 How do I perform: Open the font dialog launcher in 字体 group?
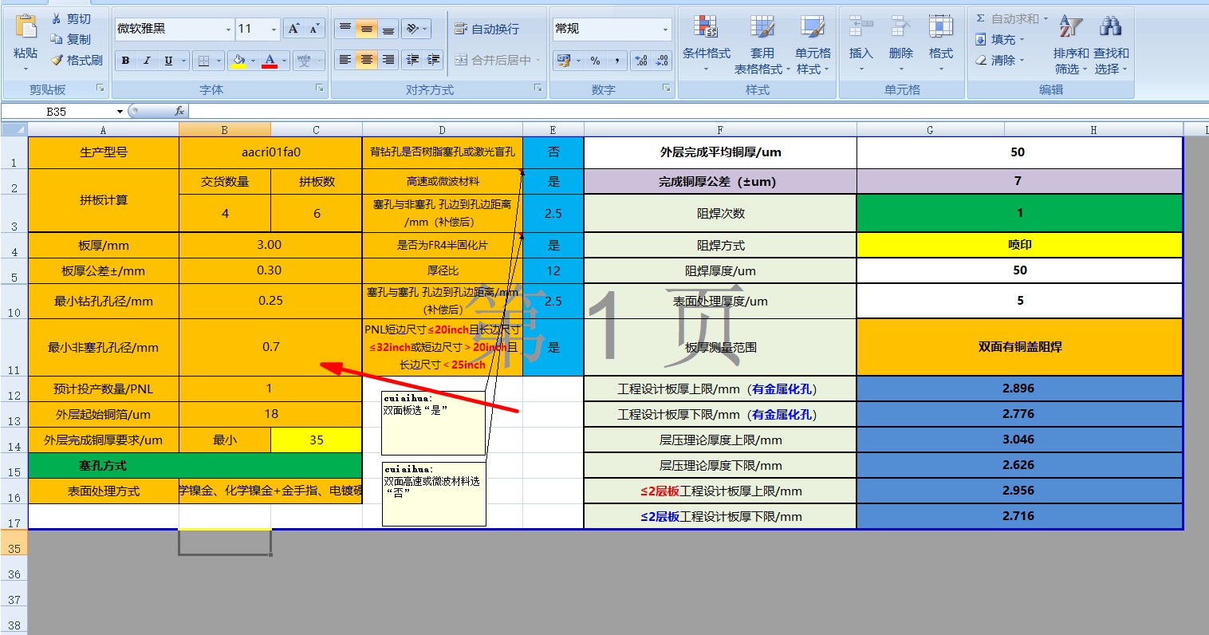tap(319, 89)
